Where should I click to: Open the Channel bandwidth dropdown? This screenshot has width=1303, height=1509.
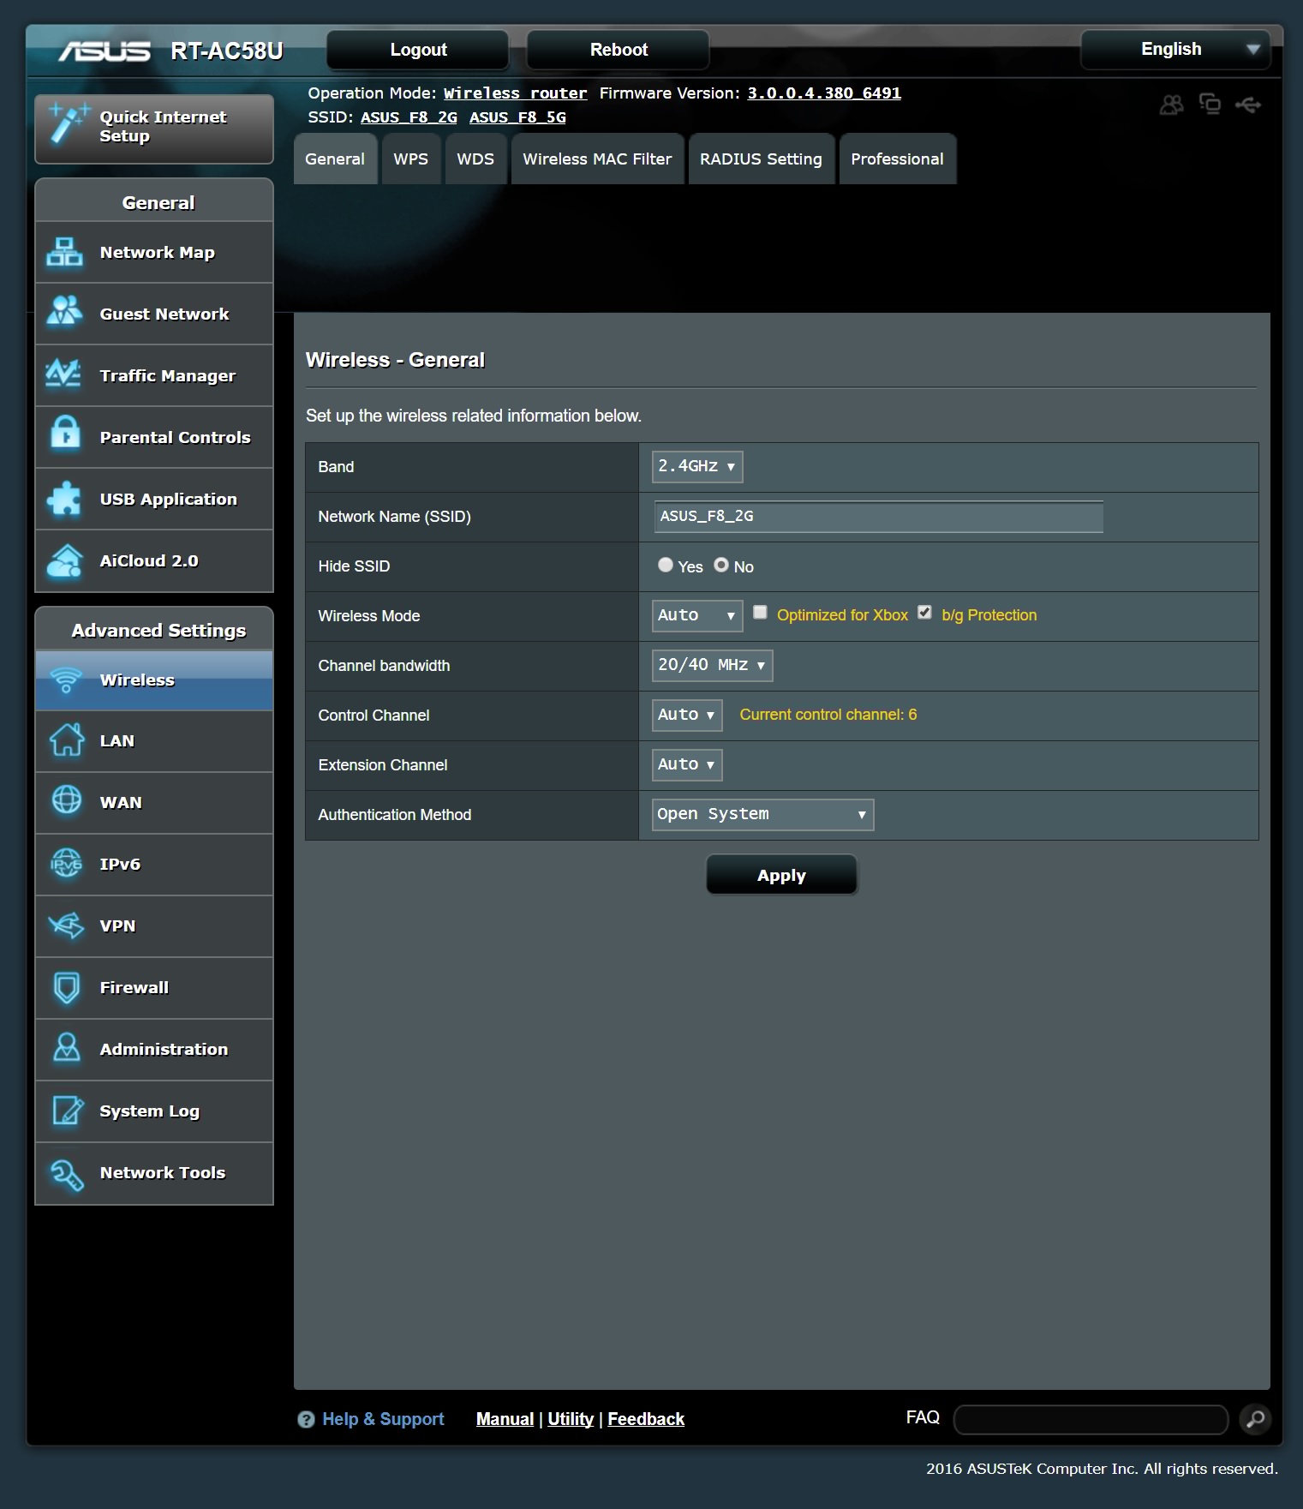tap(712, 665)
